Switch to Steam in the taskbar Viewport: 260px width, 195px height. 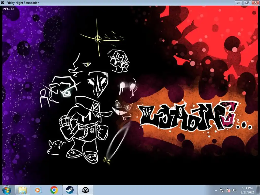70,190
